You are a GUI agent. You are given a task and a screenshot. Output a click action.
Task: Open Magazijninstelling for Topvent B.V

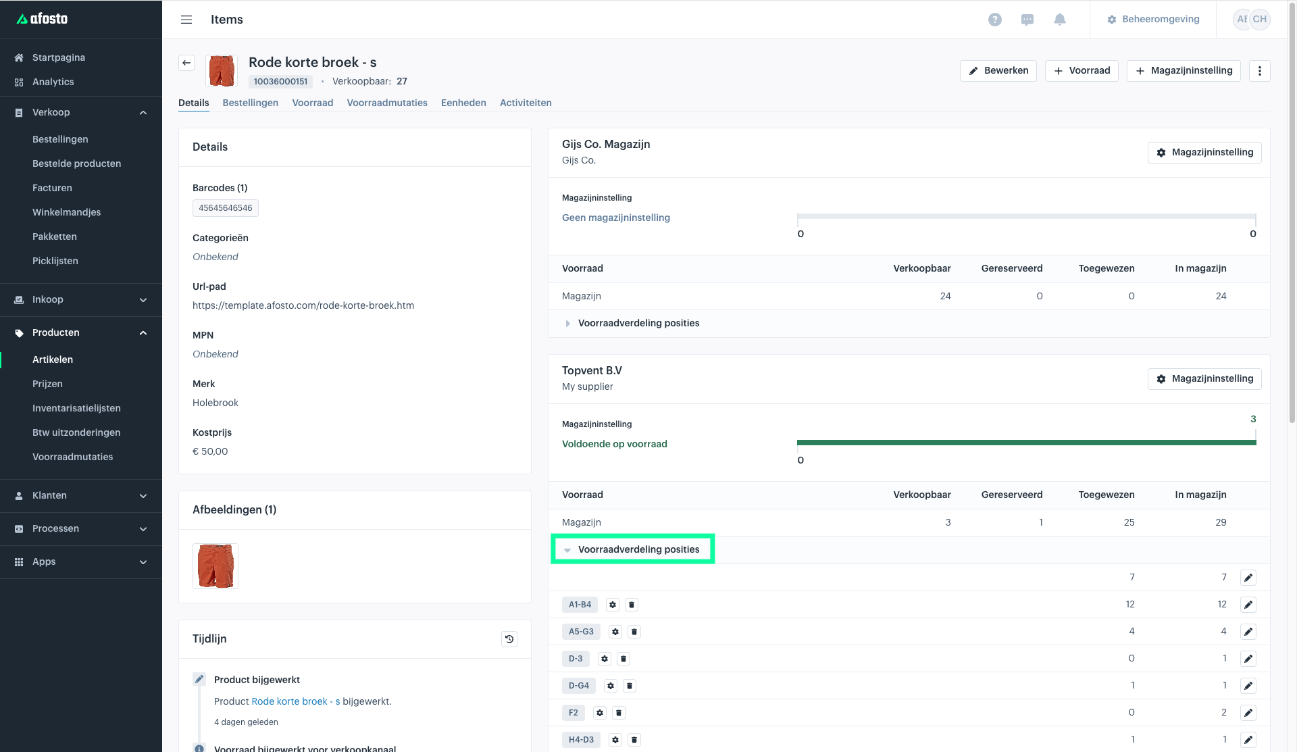point(1204,379)
